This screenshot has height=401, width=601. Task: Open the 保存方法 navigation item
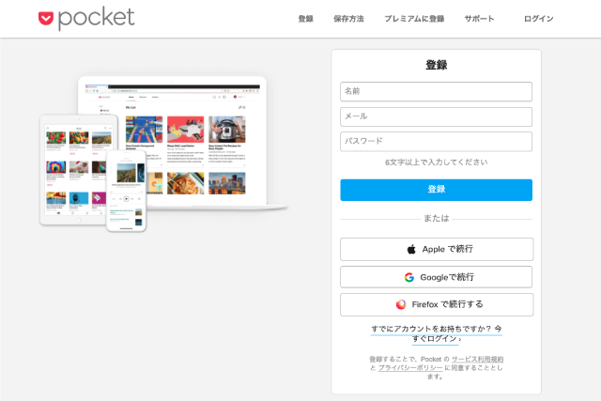(348, 19)
